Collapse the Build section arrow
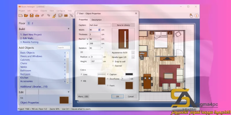Screen dimensions: 231x115 coord(68,29)
